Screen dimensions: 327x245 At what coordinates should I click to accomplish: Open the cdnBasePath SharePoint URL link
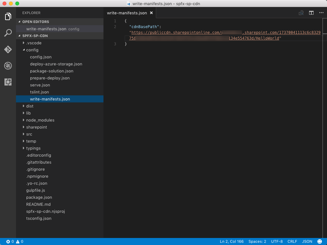[x=192, y=32]
